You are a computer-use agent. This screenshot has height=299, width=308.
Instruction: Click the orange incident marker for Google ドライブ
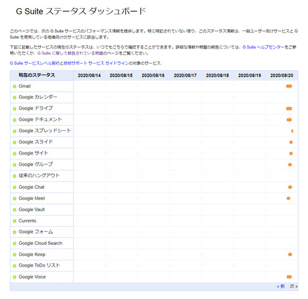pos(289,108)
